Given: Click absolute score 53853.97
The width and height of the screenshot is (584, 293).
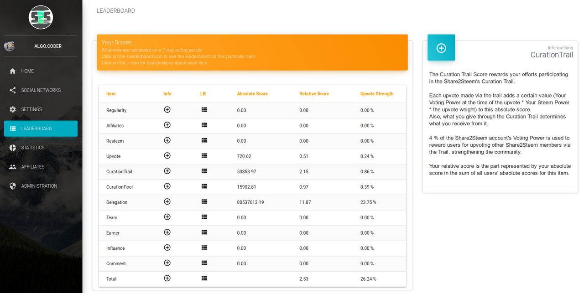Looking at the screenshot, I should pyautogui.click(x=246, y=172).
